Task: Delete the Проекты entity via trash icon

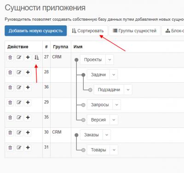Action: [x=10, y=58]
